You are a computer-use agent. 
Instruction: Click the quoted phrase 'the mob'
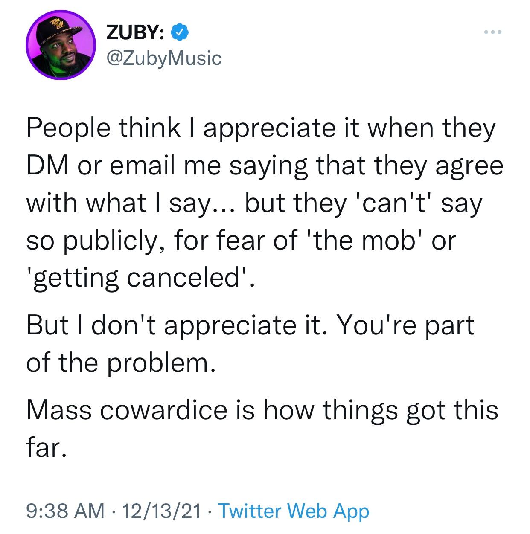click(x=372, y=240)
